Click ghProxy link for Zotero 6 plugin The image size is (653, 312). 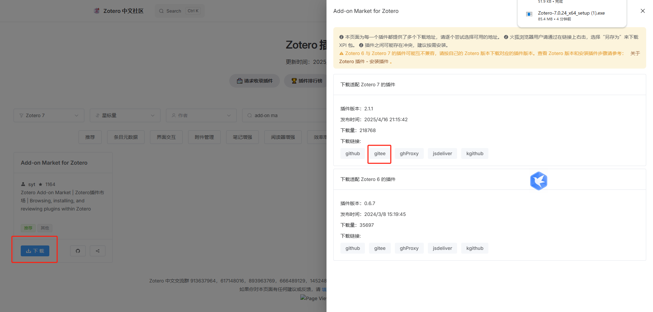409,248
